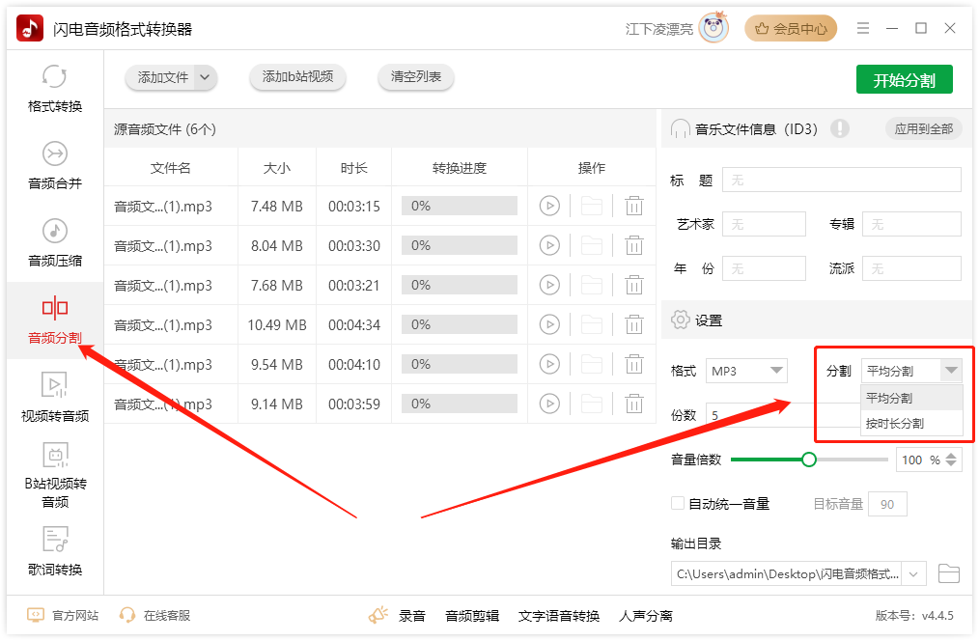Start splitting with 开始分割 button
Viewport: 979px width, 641px height.
coord(905,78)
